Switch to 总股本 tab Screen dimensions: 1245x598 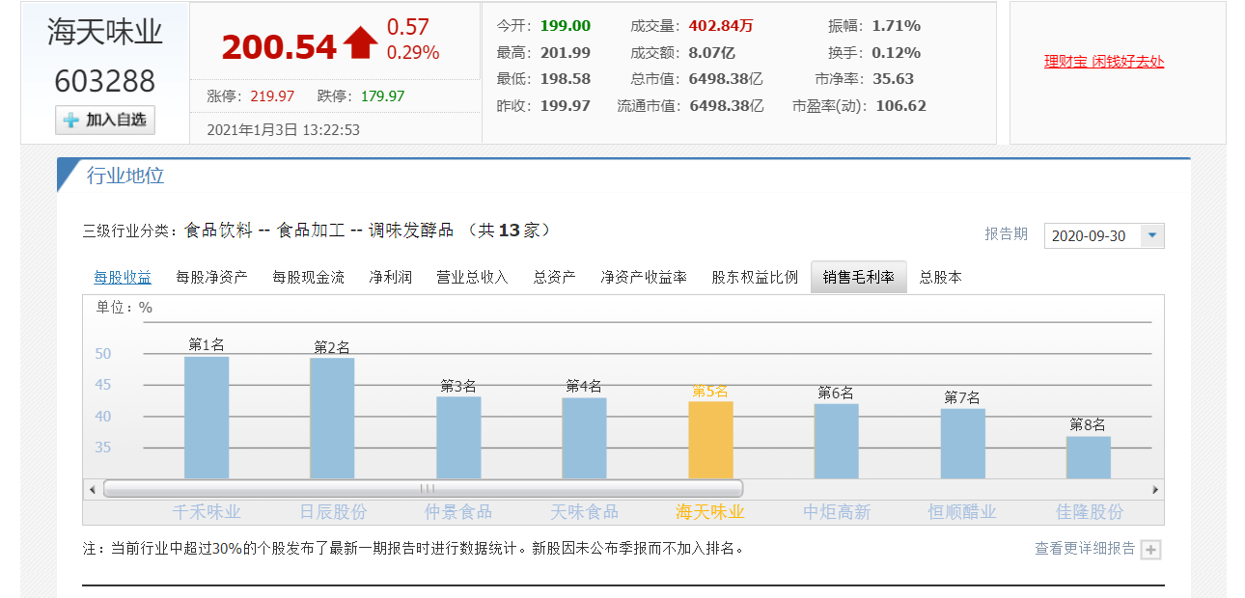940,277
